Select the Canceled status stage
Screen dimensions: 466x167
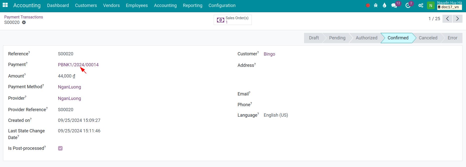[x=428, y=38]
